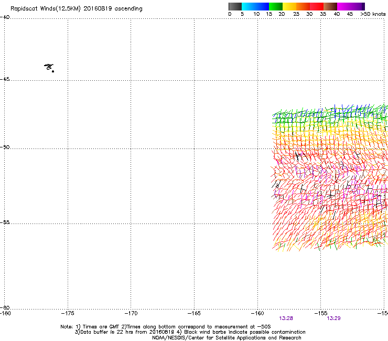
Task: Click the NOAA/NESDIS credit line
Action: tap(227, 338)
